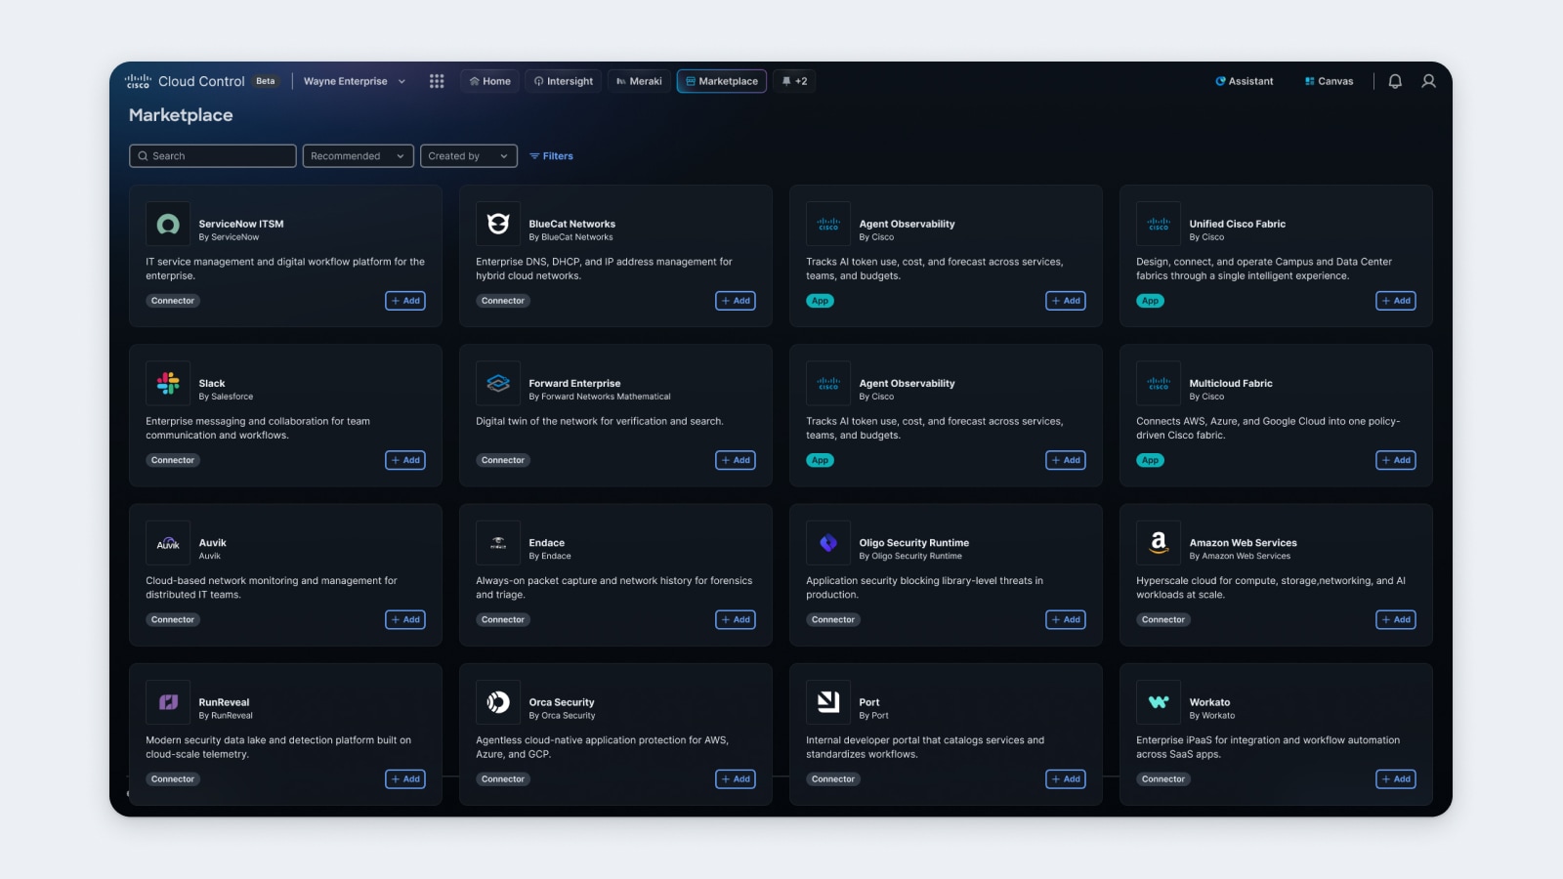
Task: Add the Workato connector
Action: tap(1396, 779)
